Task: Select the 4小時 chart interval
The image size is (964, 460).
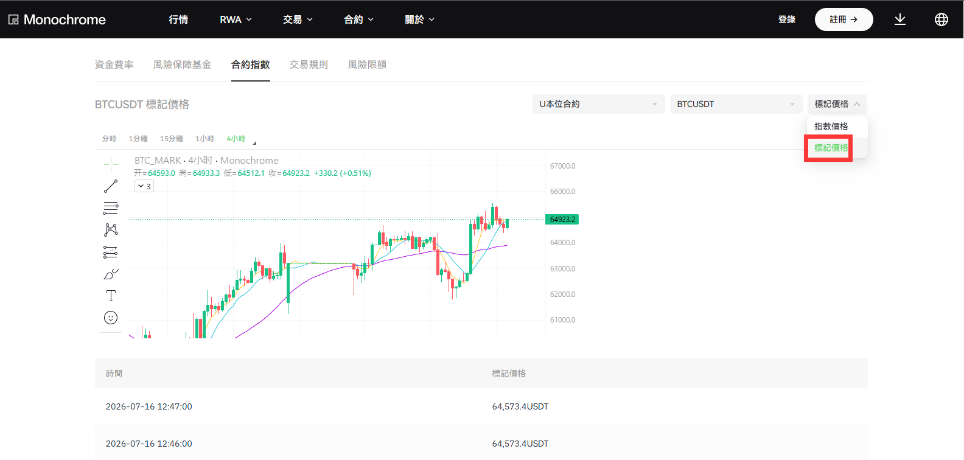Action: pyautogui.click(x=236, y=139)
